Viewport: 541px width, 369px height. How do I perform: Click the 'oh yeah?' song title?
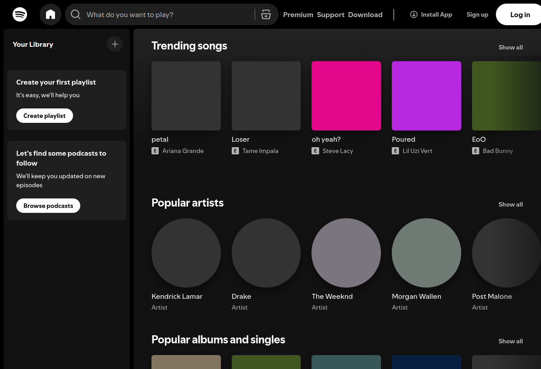click(326, 139)
